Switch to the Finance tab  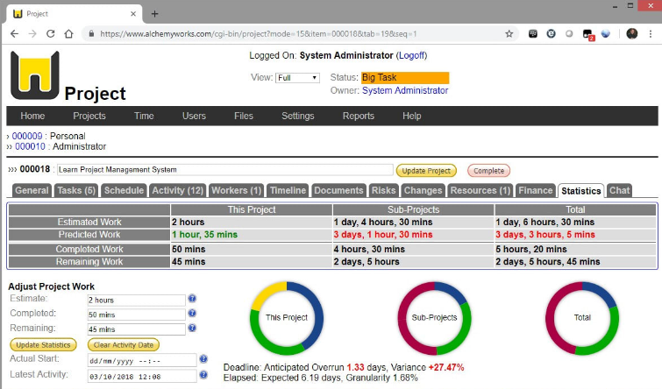pyautogui.click(x=536, y=190)
